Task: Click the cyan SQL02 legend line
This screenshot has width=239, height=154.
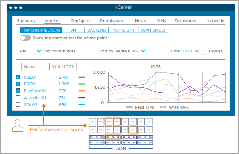Action: pos(82,105)
